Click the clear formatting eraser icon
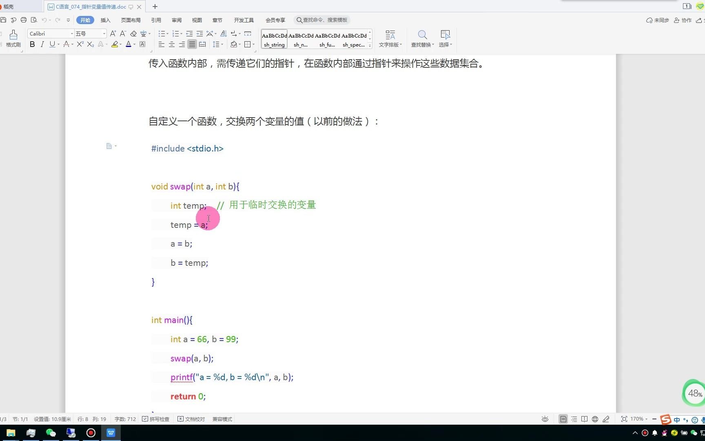The height and width of the screenshot is (441, 705). 134,33
